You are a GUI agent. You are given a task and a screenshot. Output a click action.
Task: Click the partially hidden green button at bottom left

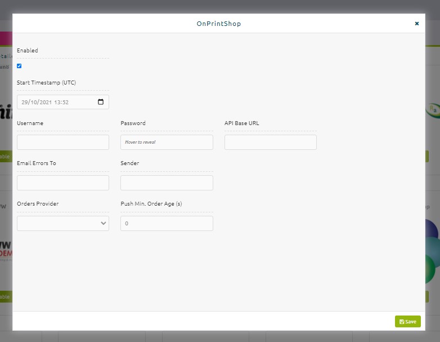tap(6, 297)
